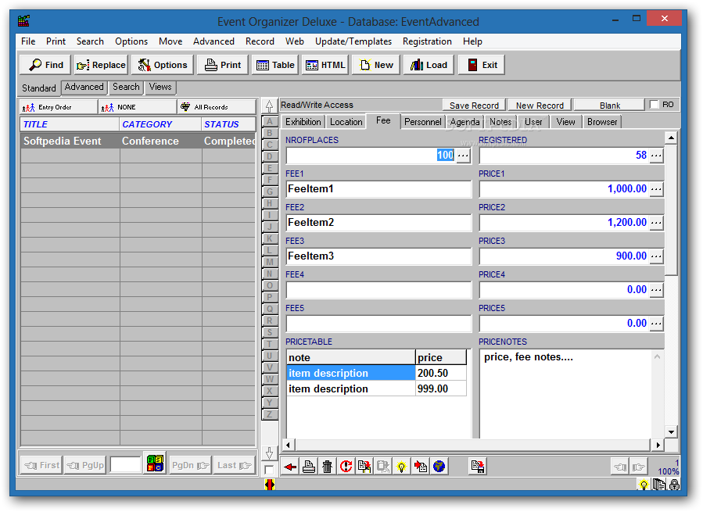Click the Find magnifier toolbar button
Image resolution: width=703 pixels, height=512 pixels.
pos(45,65)
